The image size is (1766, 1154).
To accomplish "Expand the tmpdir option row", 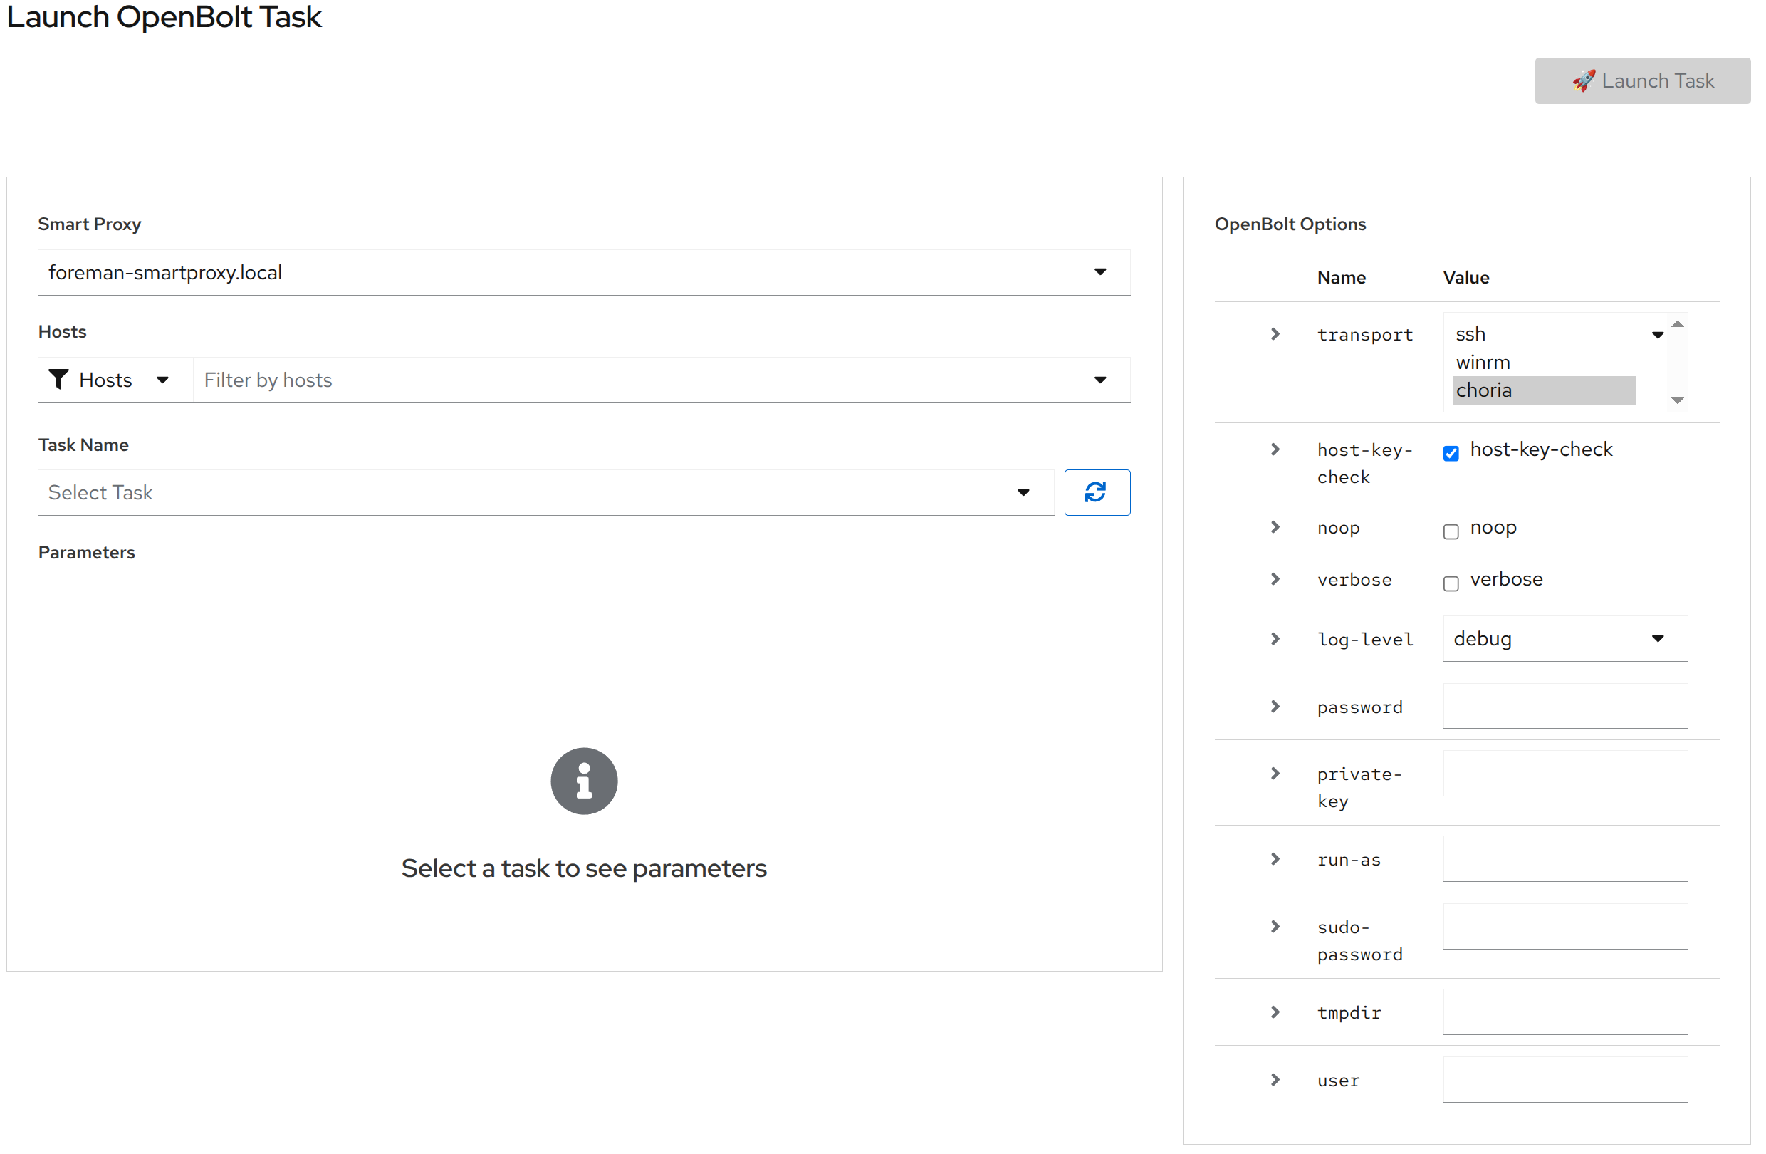I will [x=1275, y=1012].
